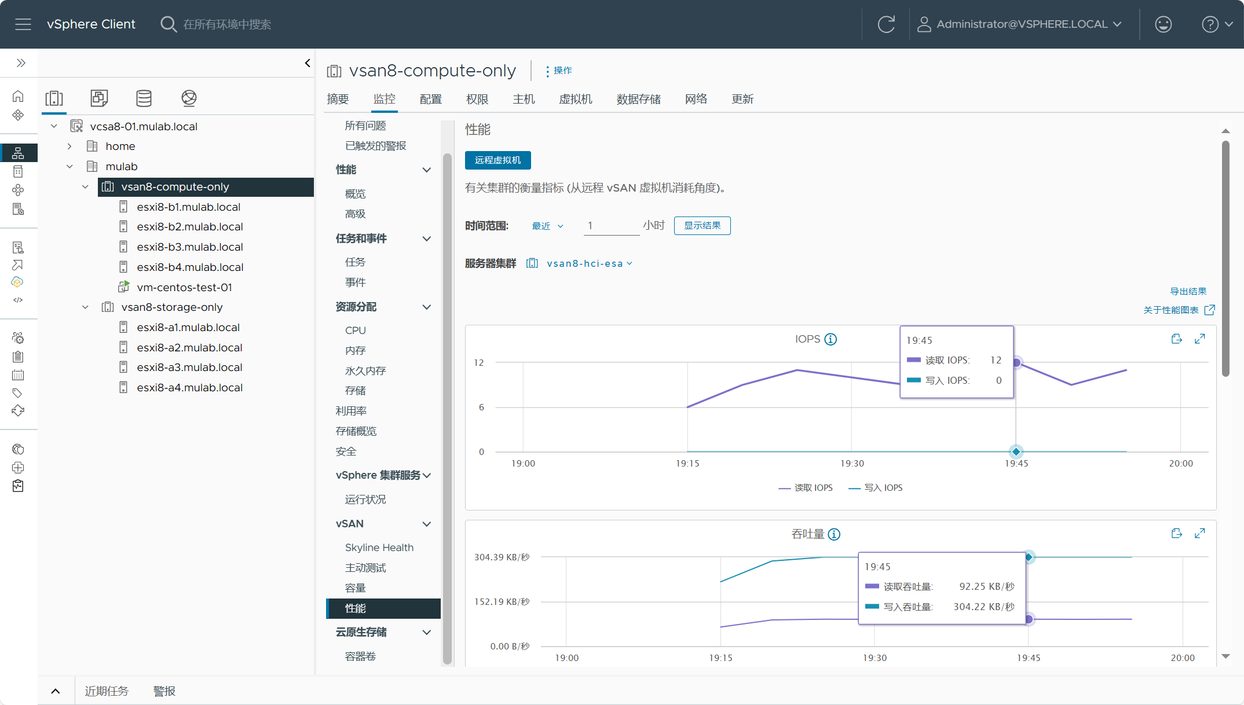This screenshot has width=1244, height=705.
Task: Expand the left icon rail
Action: (x=21, y=63)
